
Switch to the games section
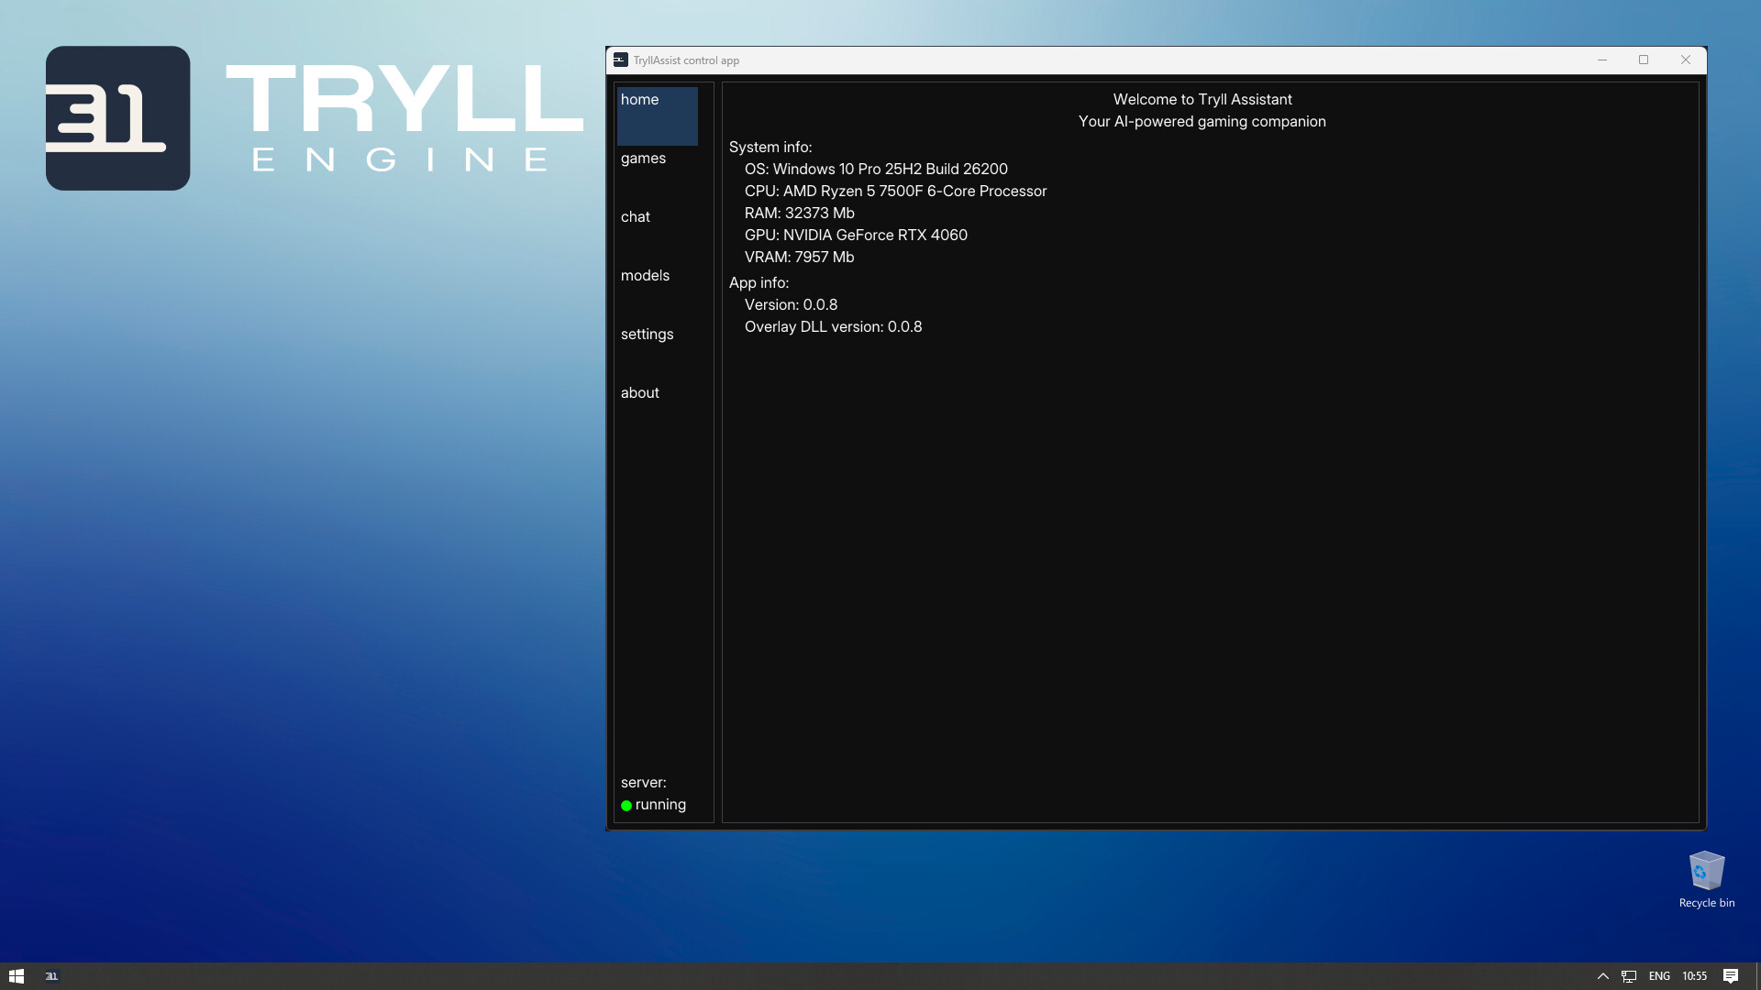[x=644, y=158]
